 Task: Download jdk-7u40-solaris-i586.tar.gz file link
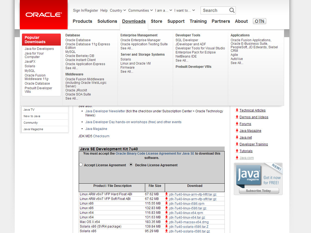tap(189, 231)
